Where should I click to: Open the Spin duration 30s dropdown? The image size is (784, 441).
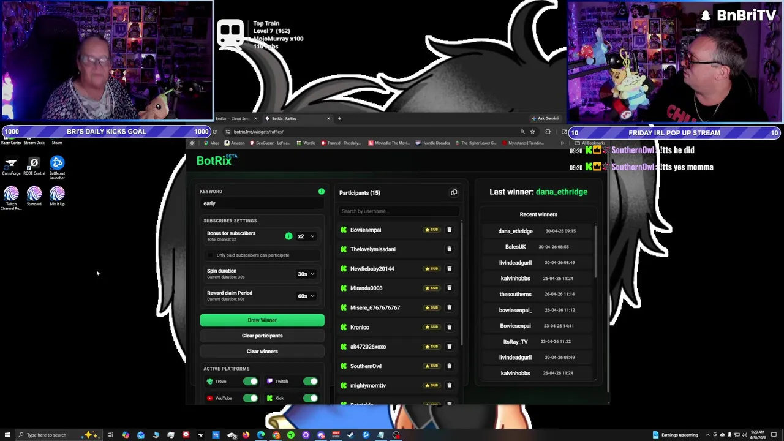pyautogui.click(x=306, y=274)
